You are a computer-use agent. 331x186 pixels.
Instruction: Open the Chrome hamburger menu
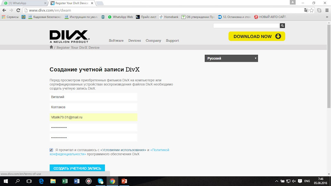327,10
